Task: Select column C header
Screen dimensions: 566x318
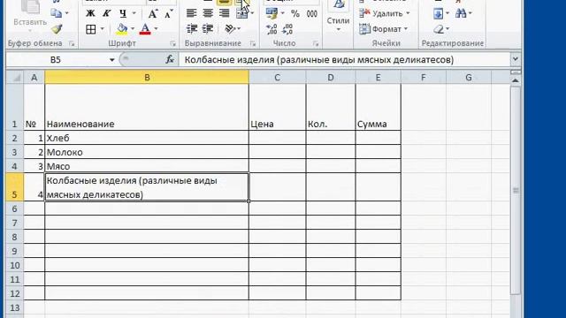Action: tap(277, 77)
